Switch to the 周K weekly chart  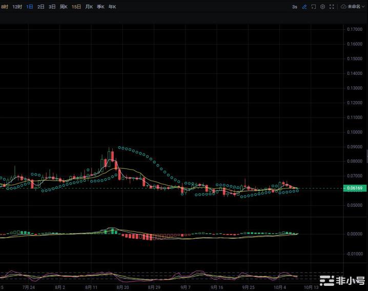click(x=64, y=7)
